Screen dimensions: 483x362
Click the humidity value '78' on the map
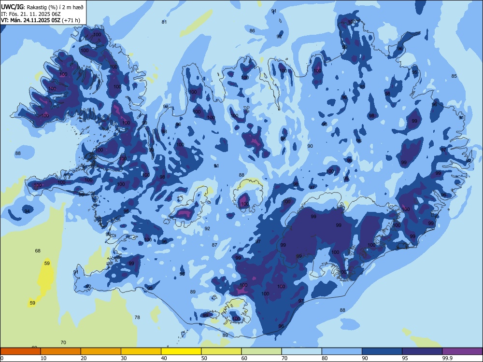coord(137,317)
